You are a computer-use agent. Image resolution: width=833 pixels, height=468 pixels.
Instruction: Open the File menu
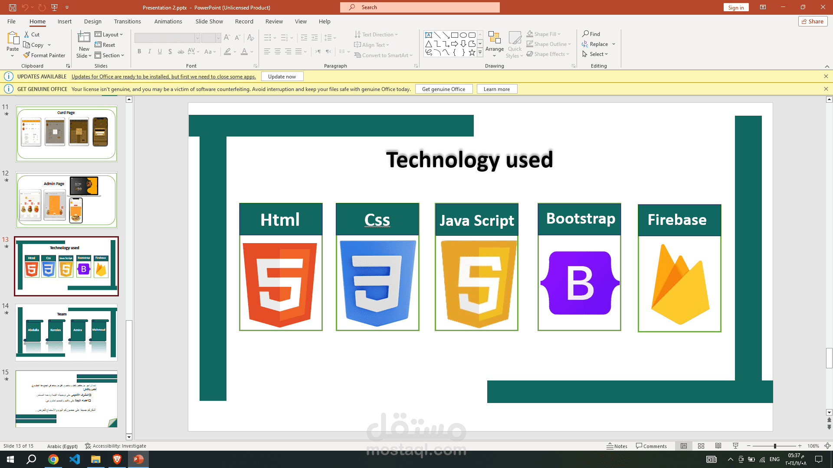pyautogui.click(x=11, y=22)
